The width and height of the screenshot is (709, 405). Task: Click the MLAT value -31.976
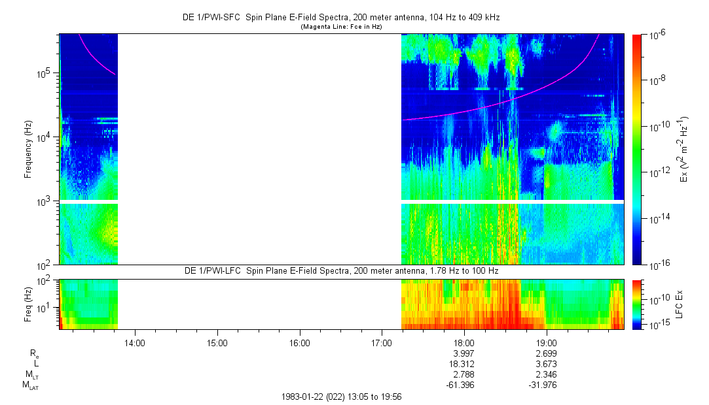point(546,385)
